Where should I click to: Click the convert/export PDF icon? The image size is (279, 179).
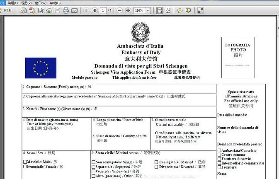tap(32, 10)
